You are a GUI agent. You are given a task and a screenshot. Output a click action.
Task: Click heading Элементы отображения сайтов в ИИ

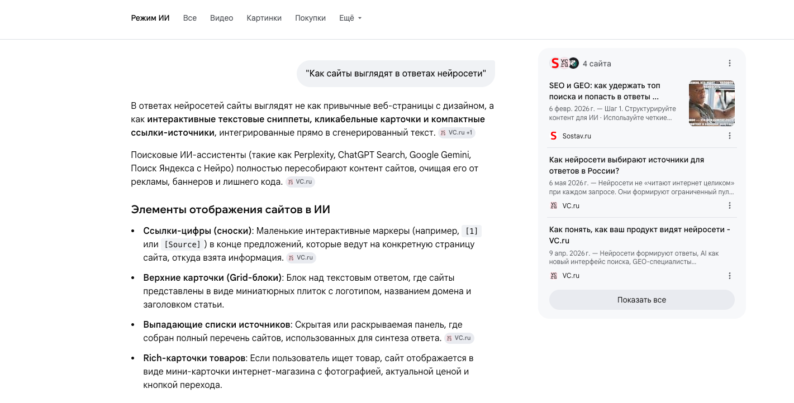pos(230,210)
